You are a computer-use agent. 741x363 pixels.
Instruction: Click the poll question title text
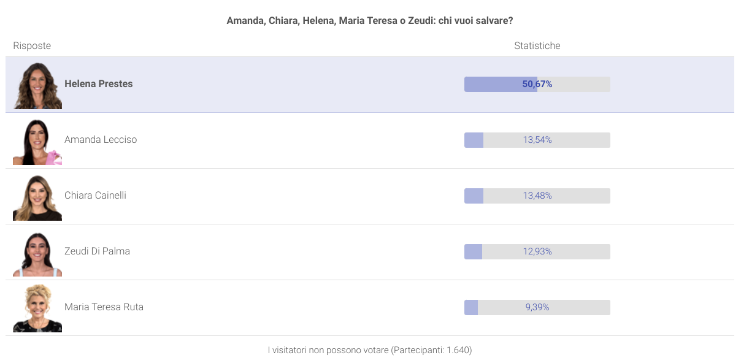coord(370,20)
